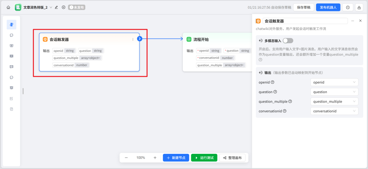Click the plus circle icon beside workflow name
The height and width of the screenshot is (169, 368).
click(64, 7)
